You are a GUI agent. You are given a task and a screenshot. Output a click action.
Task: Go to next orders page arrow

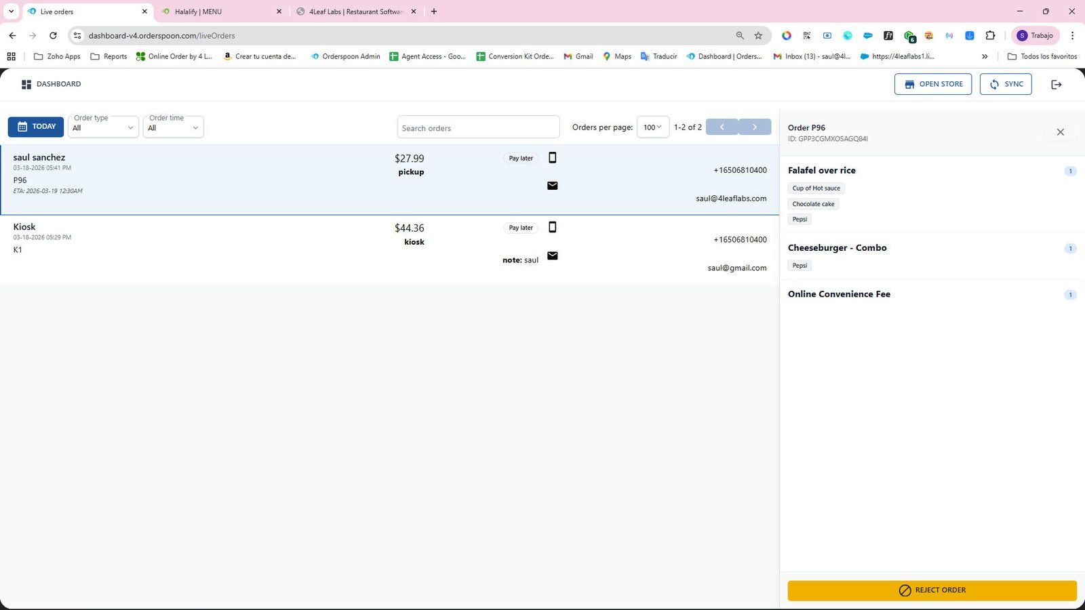pos(755,127)
